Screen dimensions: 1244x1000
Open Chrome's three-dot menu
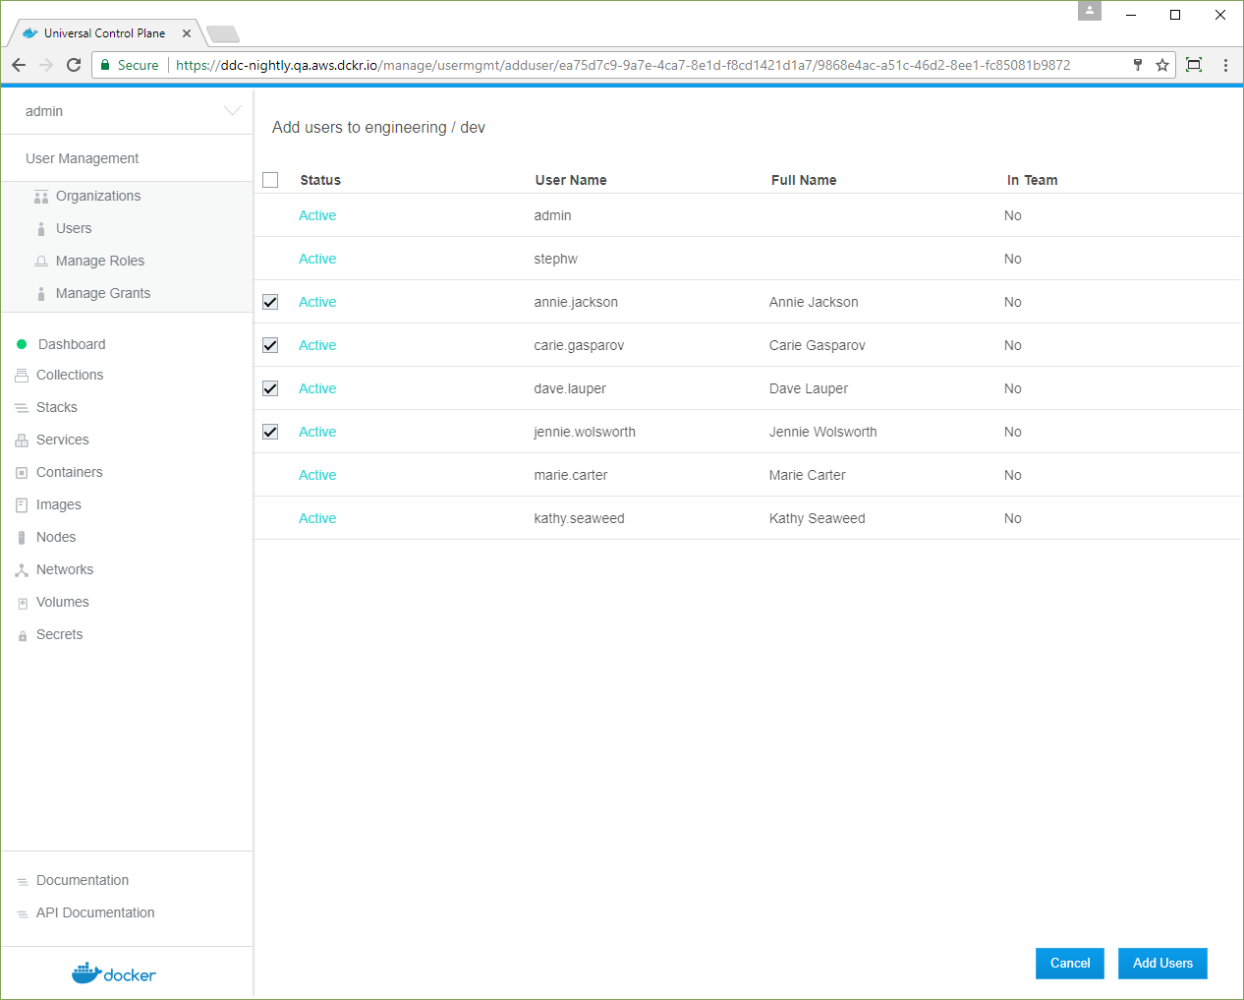(1225, 65)
